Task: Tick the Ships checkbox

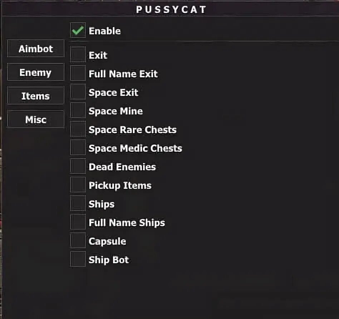Action: (x=78, y=203)
